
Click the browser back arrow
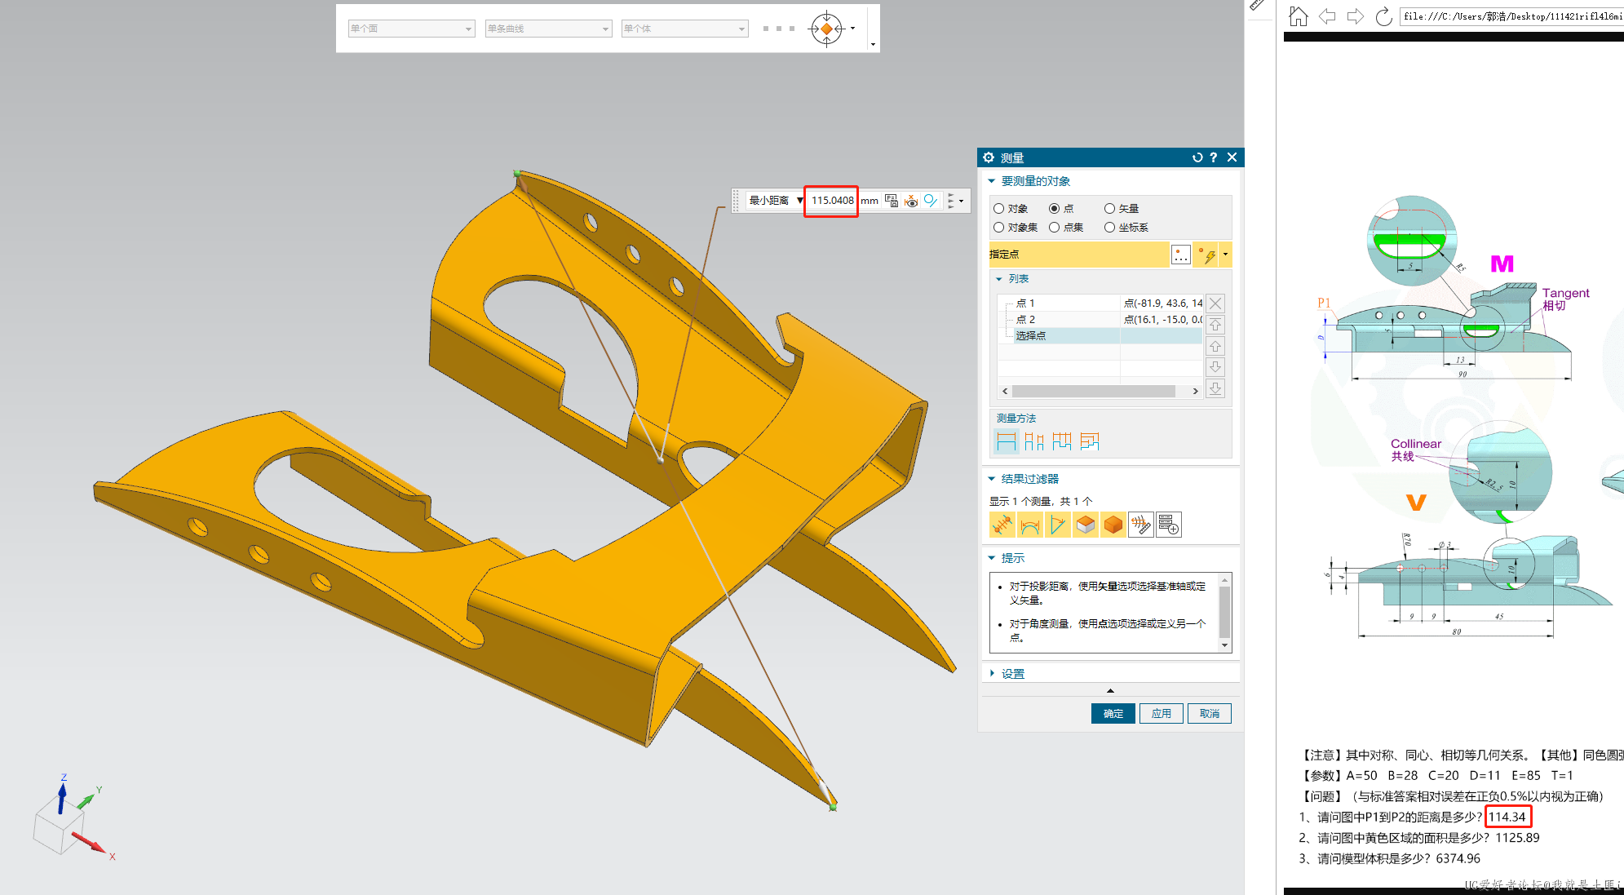pos(1327,16)
